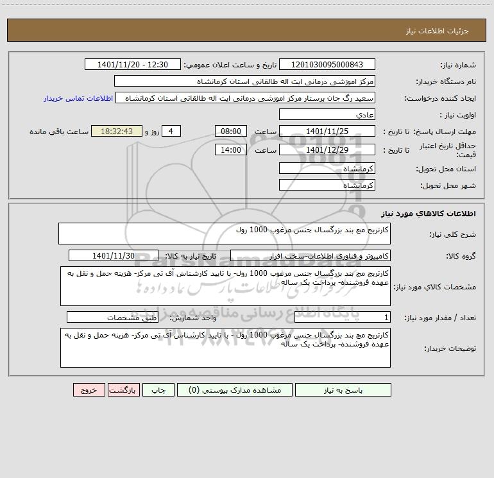
Task: Click the شرح کلی نیاز description box
Action: pos(225,234)
